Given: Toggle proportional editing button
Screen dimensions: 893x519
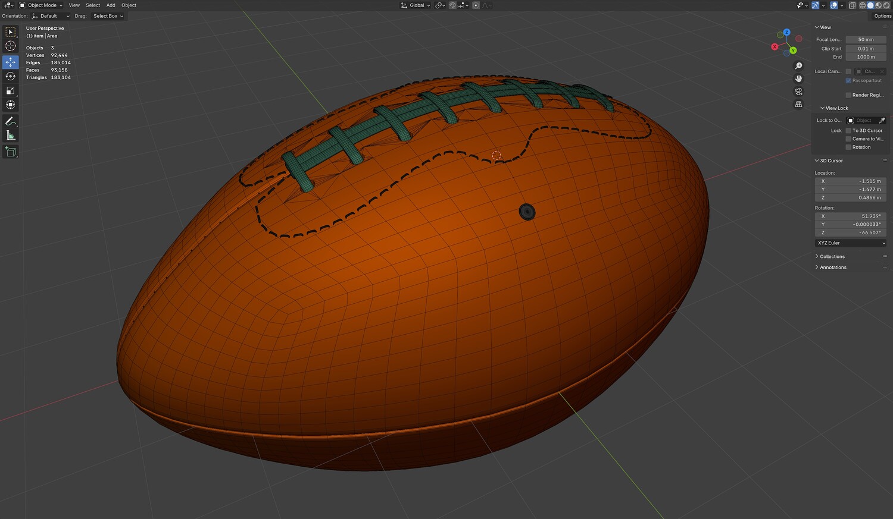Looking at the screenshot, I should (x=476, y=5).
